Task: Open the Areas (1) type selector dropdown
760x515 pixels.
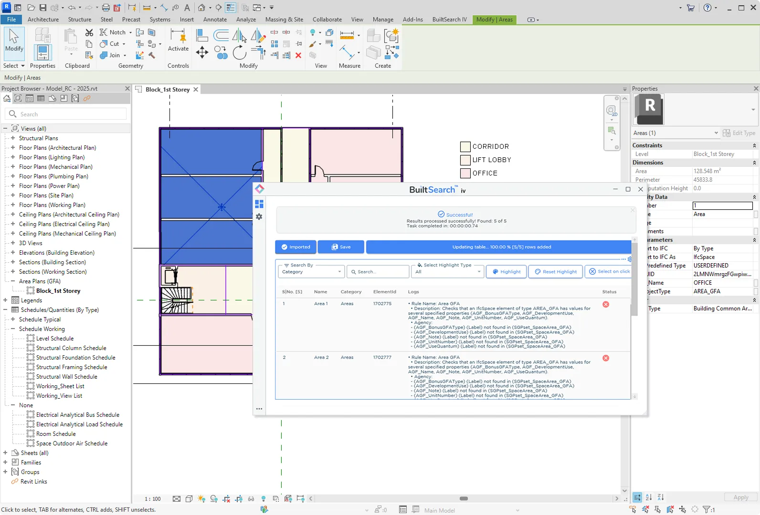Action: [676, 133]
